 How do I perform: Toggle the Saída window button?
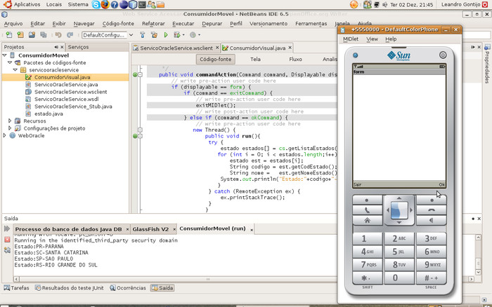162,288
